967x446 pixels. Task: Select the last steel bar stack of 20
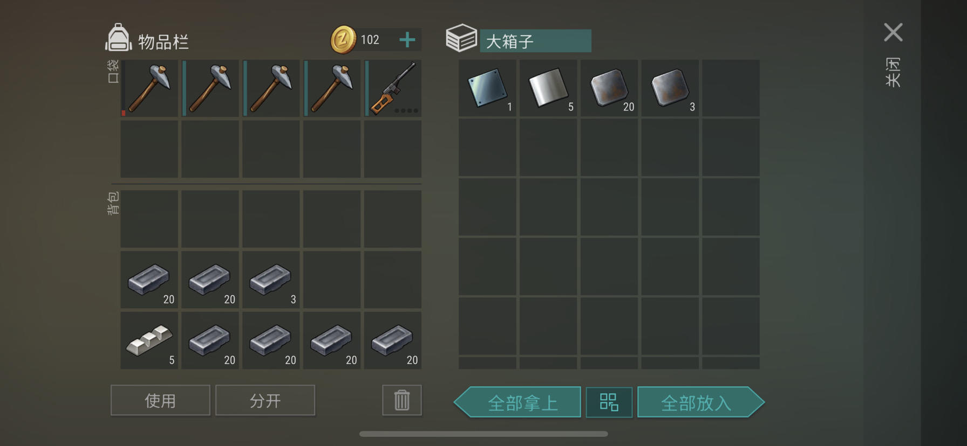(x=393, y=340)
